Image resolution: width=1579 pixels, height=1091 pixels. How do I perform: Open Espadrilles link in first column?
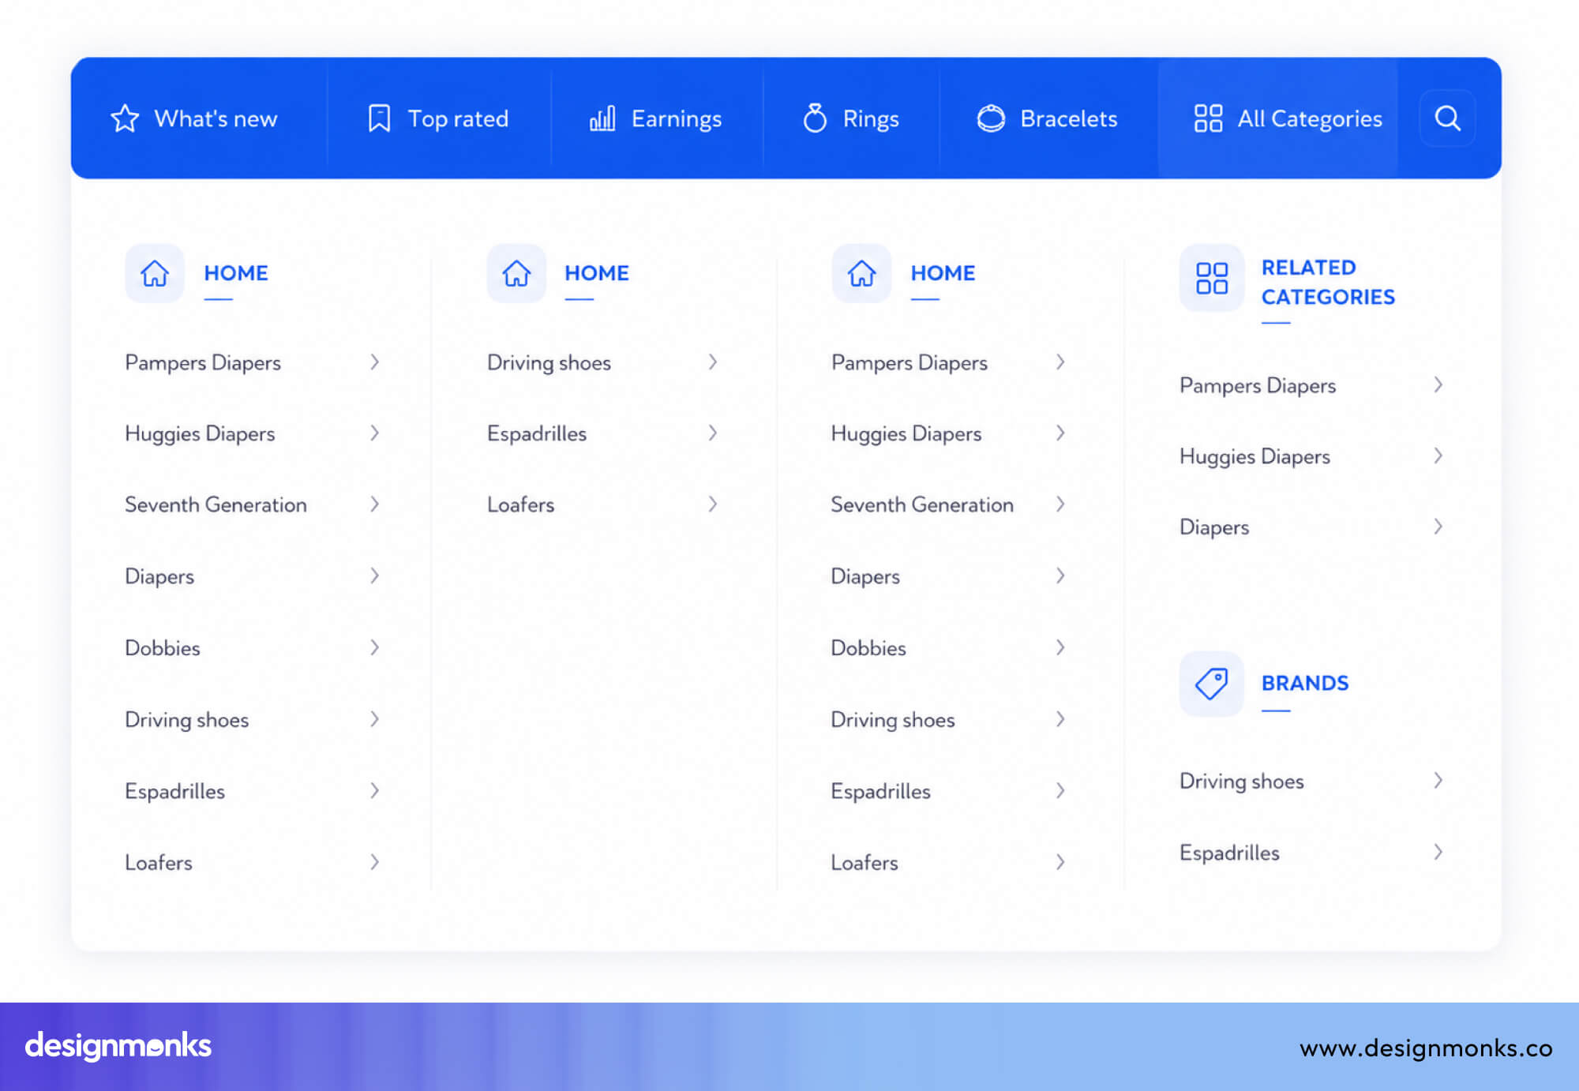(x=175, y=792)
